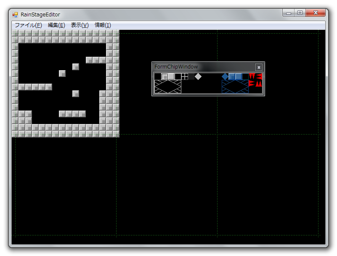Click the single floating block near stage top
This screenshot has height=256, width=337.
[76, 66]
